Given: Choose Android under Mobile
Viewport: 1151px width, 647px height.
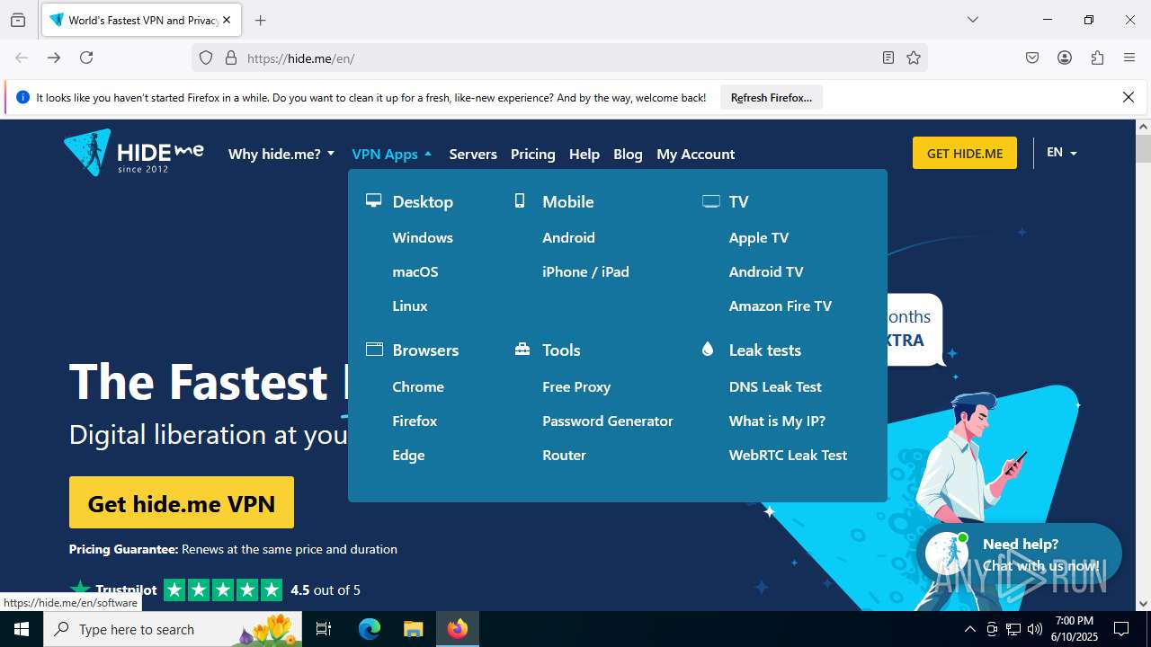Looking at the screenshot, I should point(568,237).
